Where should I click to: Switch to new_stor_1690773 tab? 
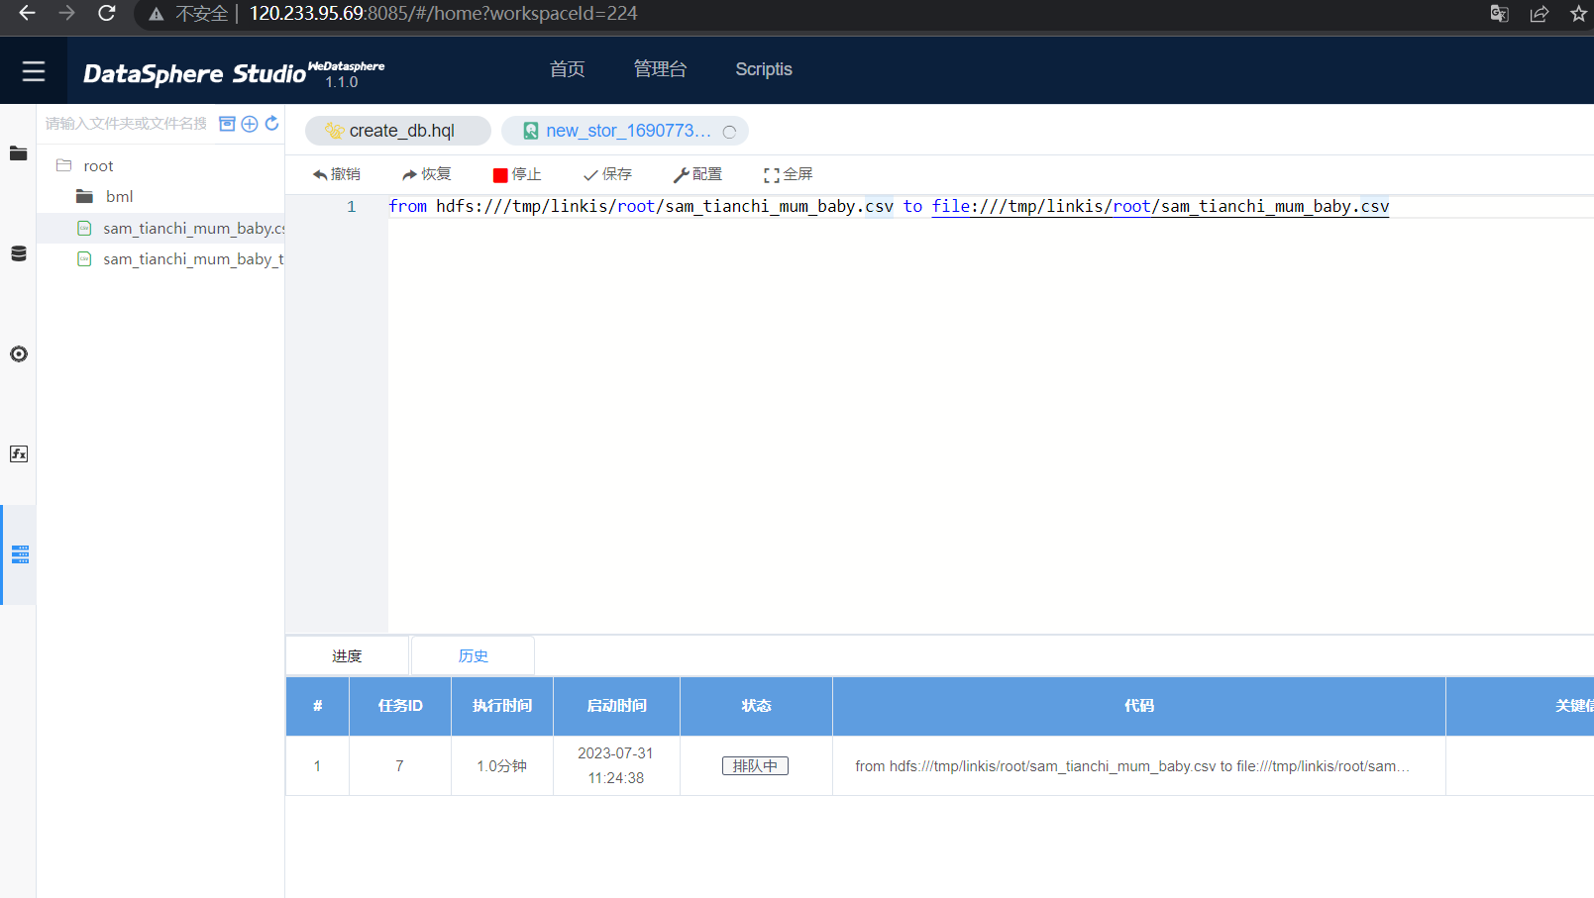(x=625, y=131)
